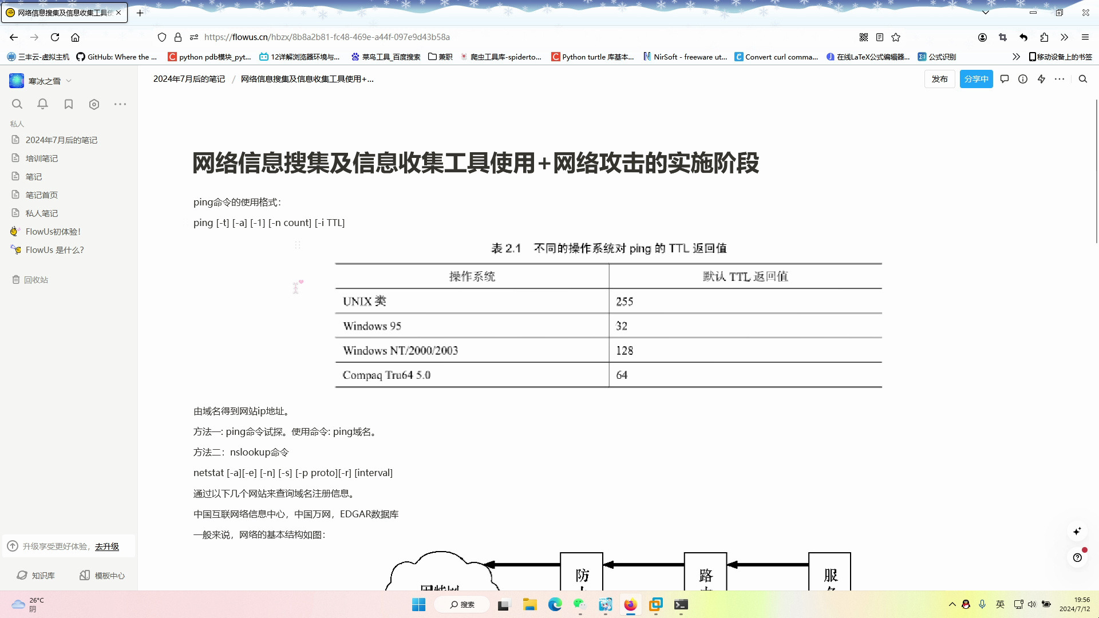
Task: Click the 发布 publish button
Action: tap(940, 79)
